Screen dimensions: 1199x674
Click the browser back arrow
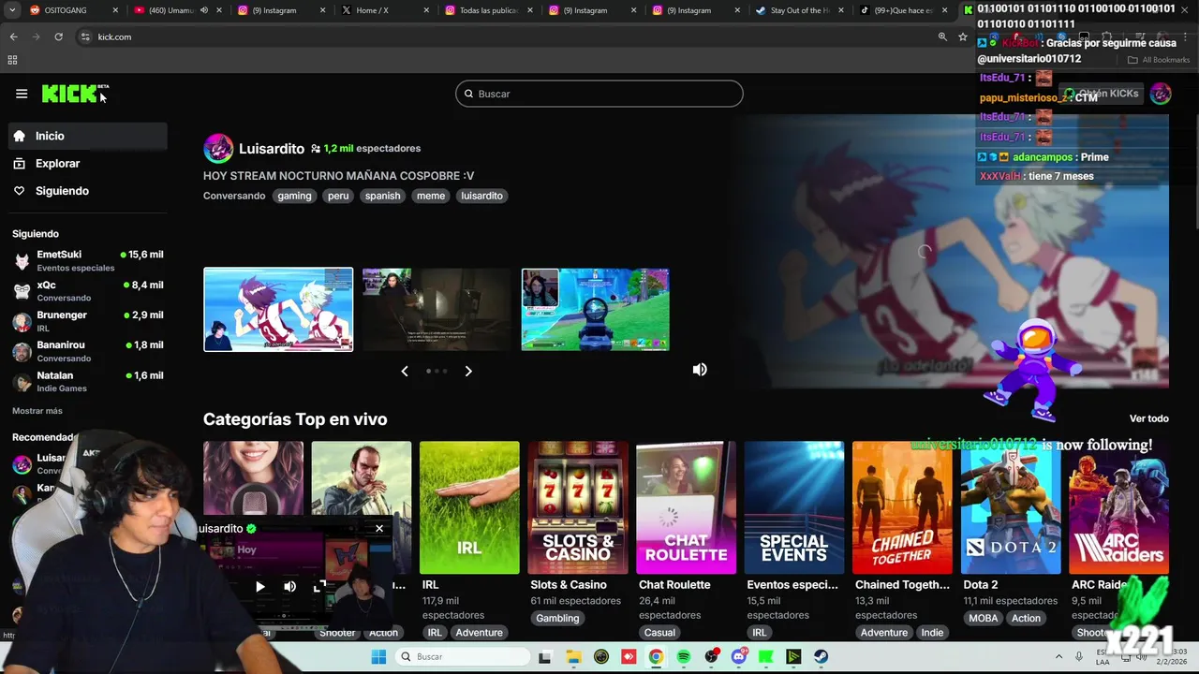pyautogui.click(x=13, y=37)
